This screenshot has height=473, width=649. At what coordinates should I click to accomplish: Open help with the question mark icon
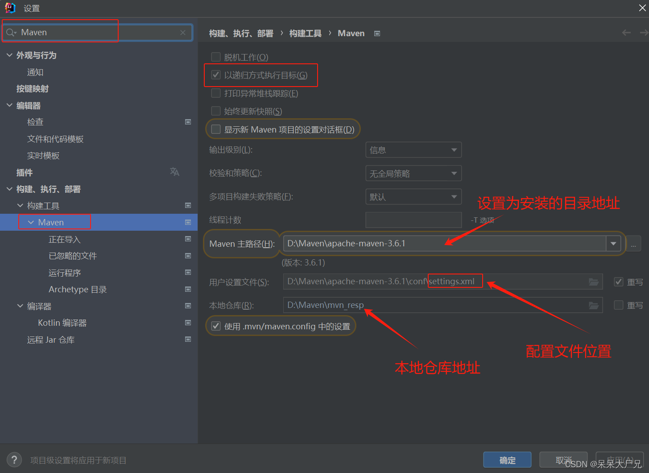[x=14, y=460]
